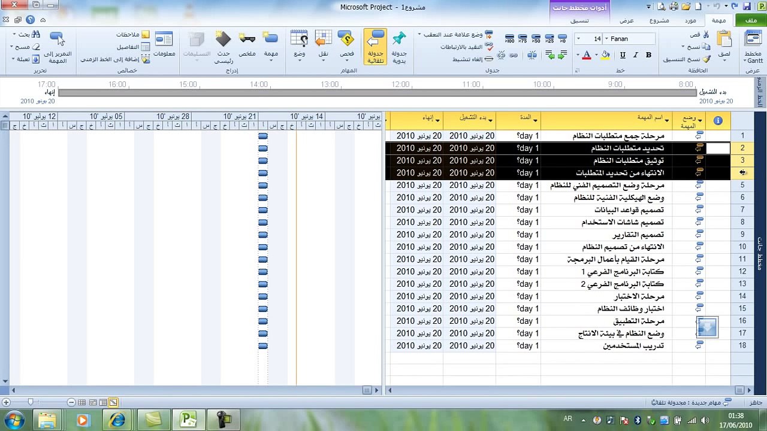
Task: Open task Notes (ملاحظات)
Action: pyautogui.click(x=133, y=35)
